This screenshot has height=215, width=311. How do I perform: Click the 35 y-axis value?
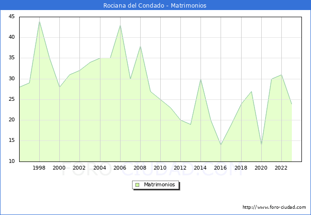point(11,58)
